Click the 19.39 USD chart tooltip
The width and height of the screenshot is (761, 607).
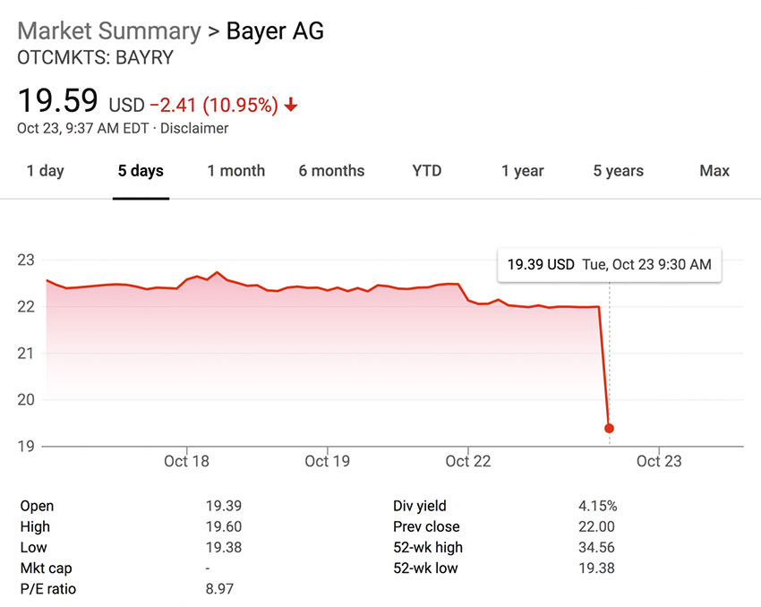609,265
